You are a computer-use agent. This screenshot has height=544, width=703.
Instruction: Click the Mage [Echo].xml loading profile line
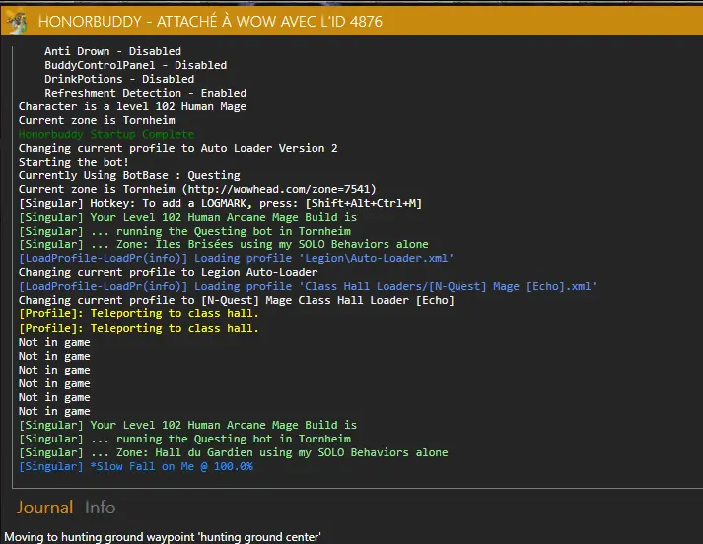point(308,286)
